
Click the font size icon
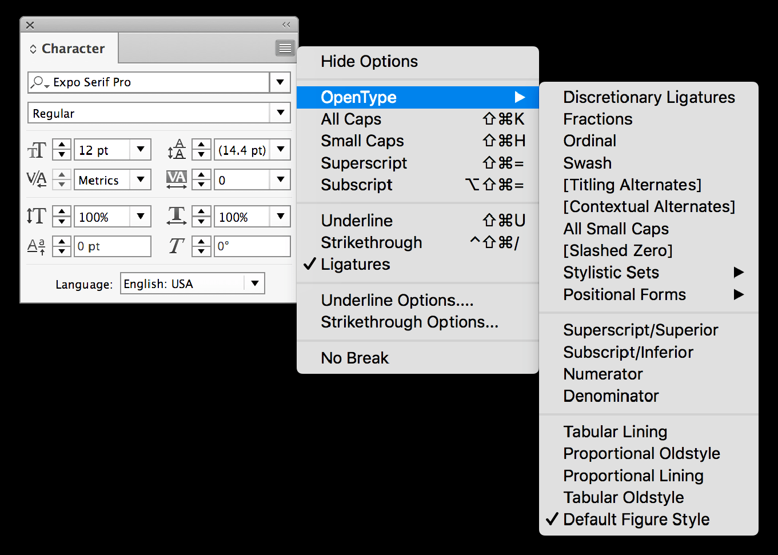[x=36, y=149]
